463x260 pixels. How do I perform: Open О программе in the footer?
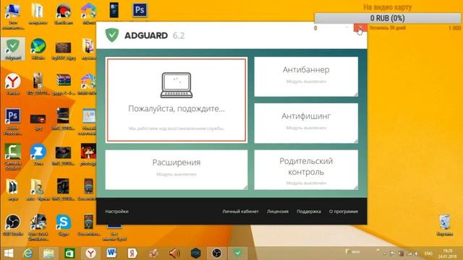(x=344, y=212)
